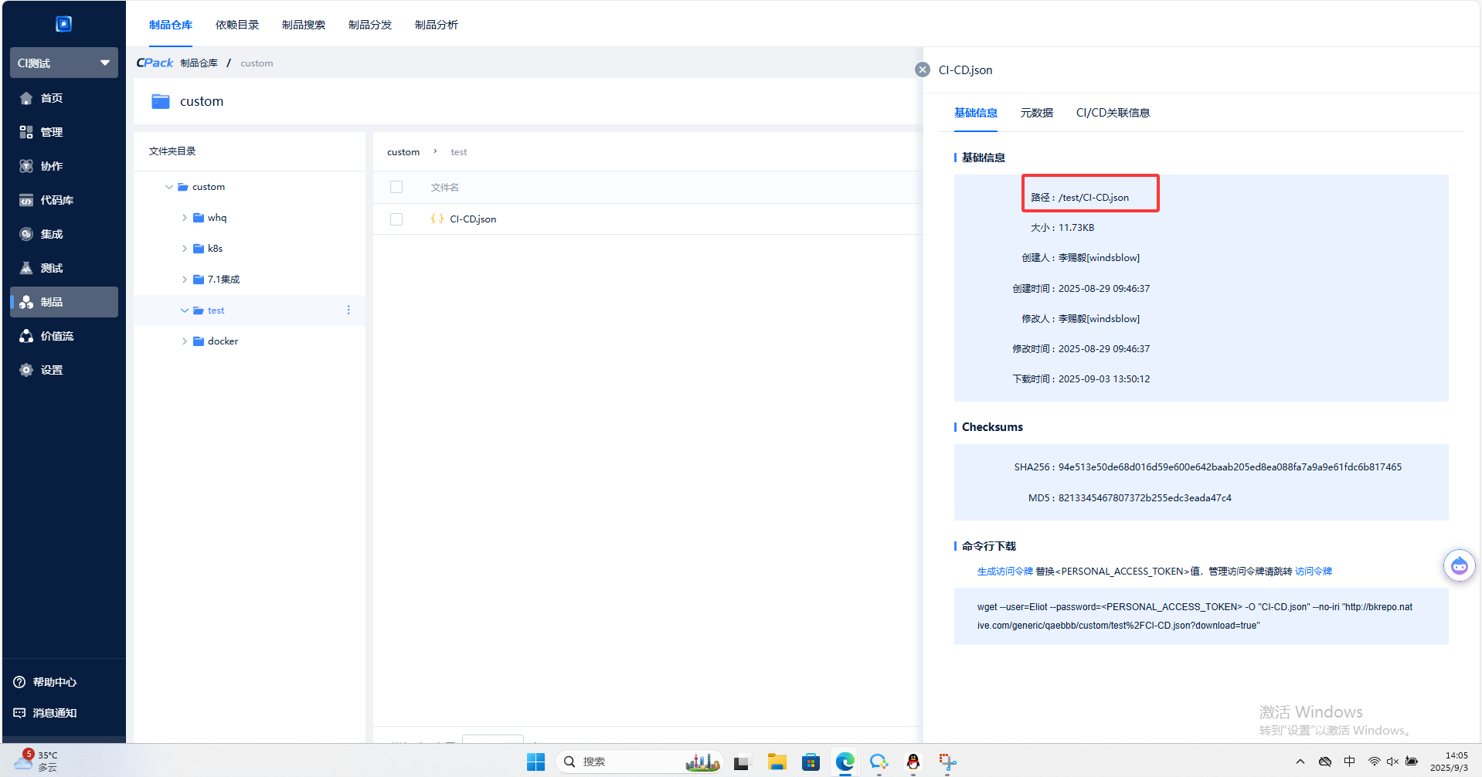Viewport: 1482px width, 777px height.
Task: Open the 价值流 value stream sidebar icon
Action: pos(26,336)
